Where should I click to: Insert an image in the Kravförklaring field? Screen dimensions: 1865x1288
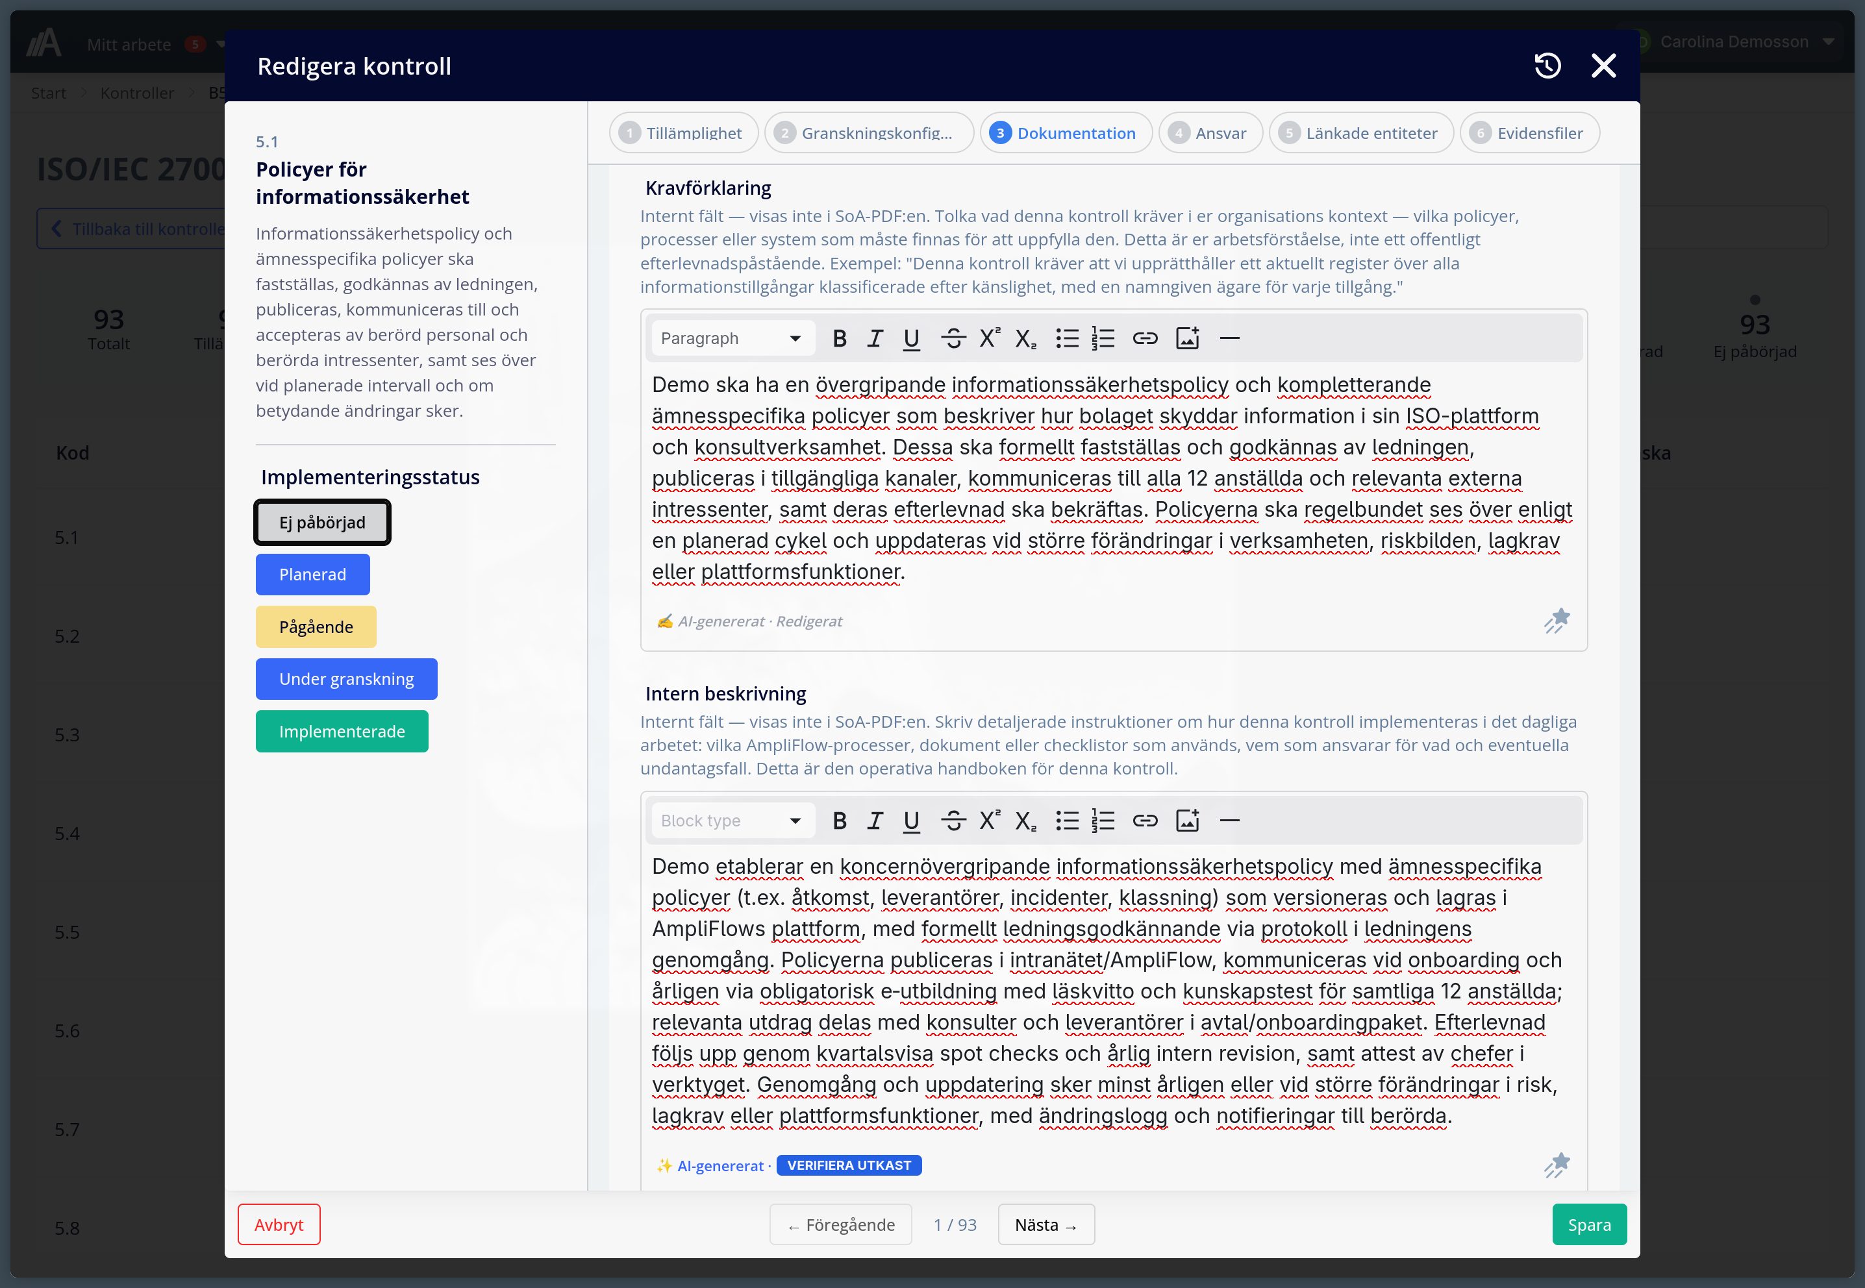point(1187,338)
